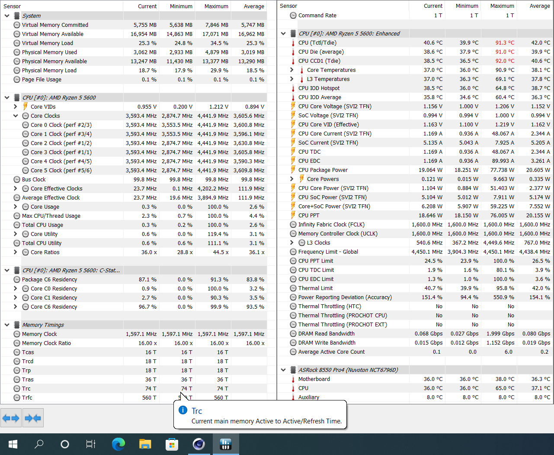The image size is (554, 455).
Task: Open the HWiNFO app on the taskbar
Action: coord(226,444)
